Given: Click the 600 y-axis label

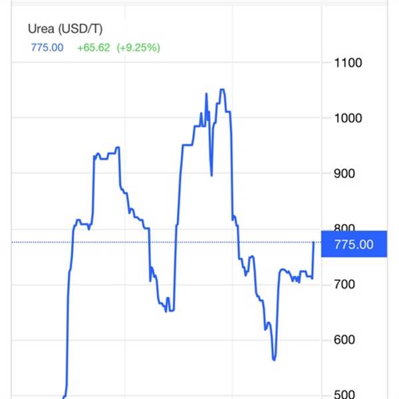Looking at the screenshot, I should [344, 340].
